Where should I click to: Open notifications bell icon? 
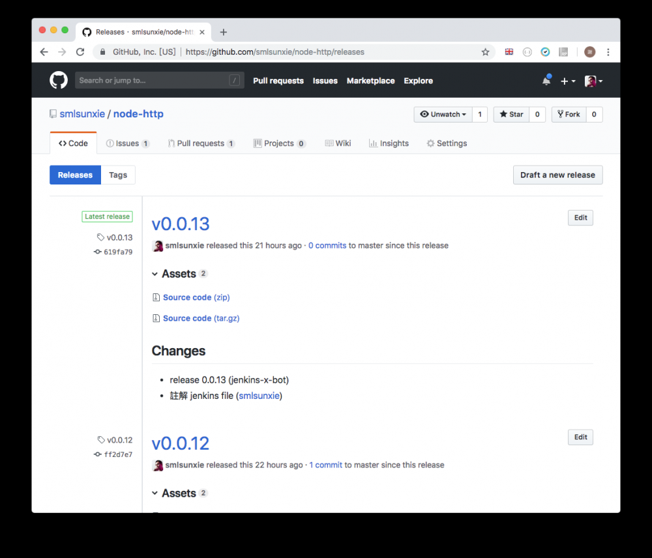tap(546, 80)
